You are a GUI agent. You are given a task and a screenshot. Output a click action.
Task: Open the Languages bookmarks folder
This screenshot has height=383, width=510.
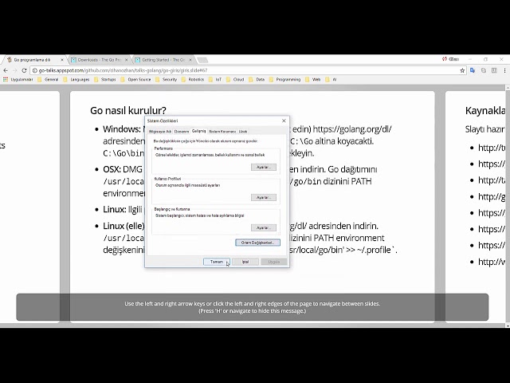76,80
